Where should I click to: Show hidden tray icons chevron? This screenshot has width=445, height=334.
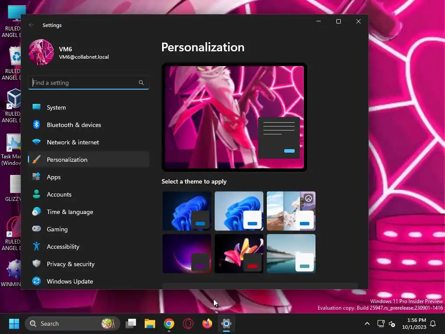[367, 324]
